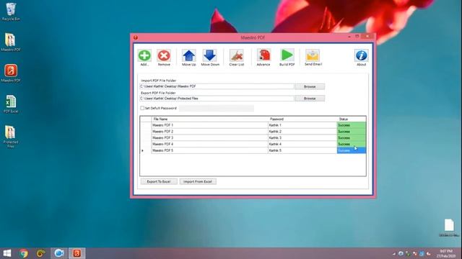Screen dimensions: 462x259
Task: Select the Move Down arrow icon
Action: click(210, 55)
